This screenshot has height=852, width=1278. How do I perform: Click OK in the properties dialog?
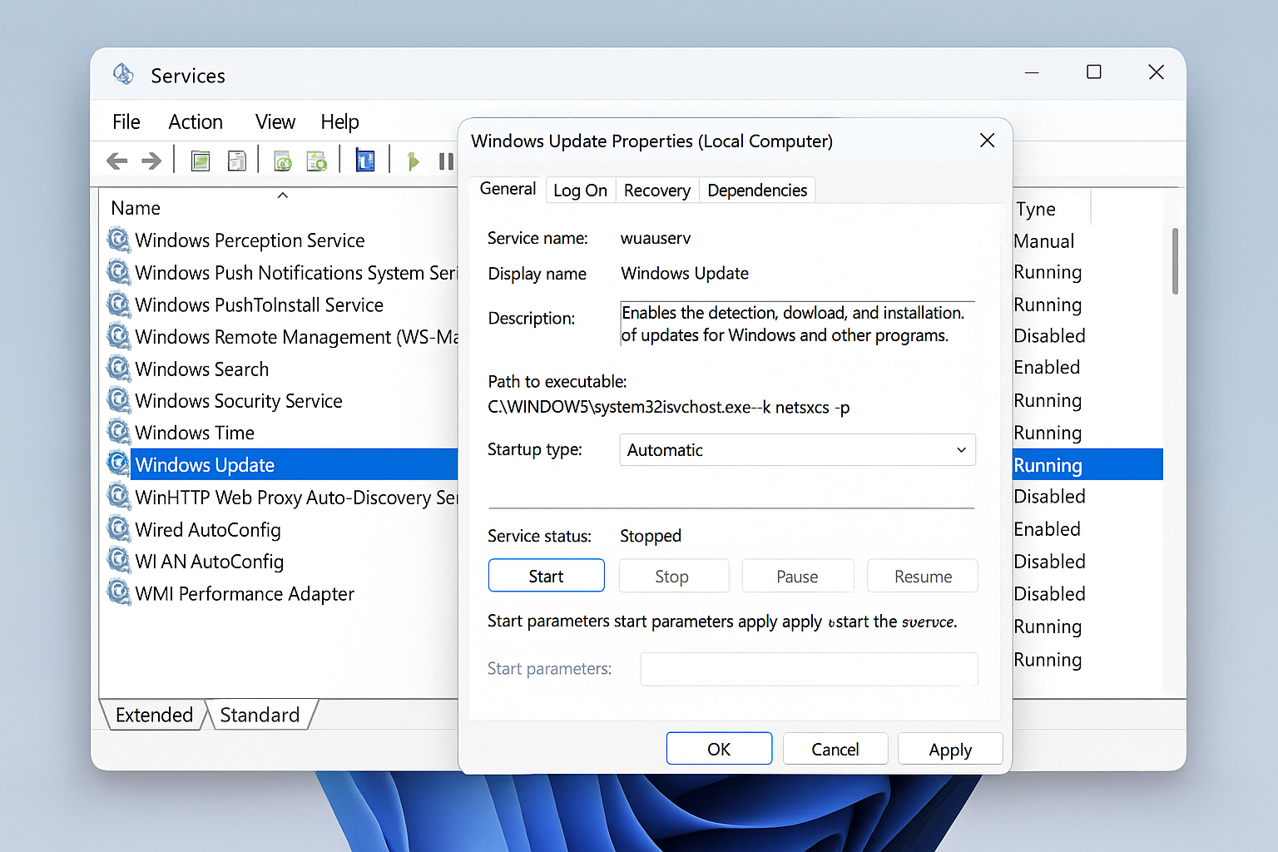[x=719, y=749]
